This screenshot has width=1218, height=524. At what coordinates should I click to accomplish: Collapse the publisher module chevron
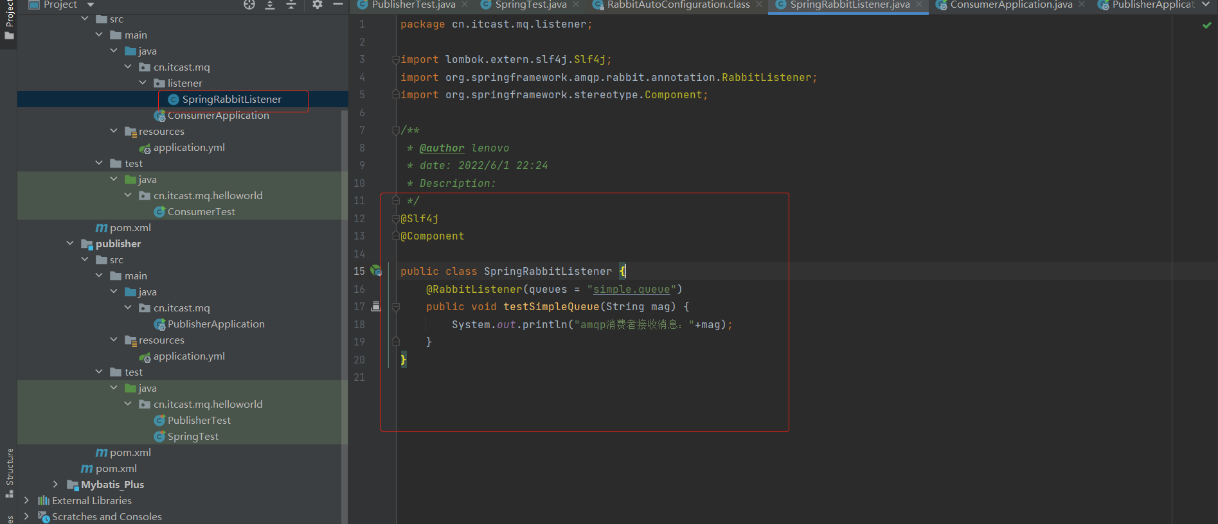(x=70, y=243)
